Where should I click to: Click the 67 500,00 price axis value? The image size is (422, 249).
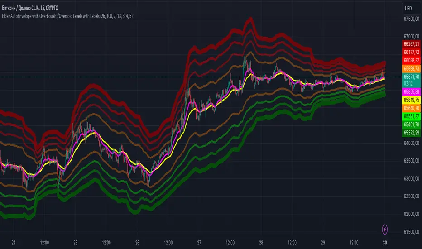pos(412,19)
